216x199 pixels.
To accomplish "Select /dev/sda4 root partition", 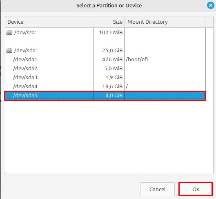I will point(105,86).
